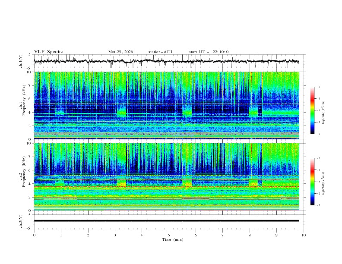Click the "Time (min)" axis label

click(x=173, y=239)
